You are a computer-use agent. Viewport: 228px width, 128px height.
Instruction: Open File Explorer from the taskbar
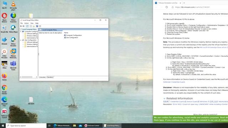pos(74,126)
